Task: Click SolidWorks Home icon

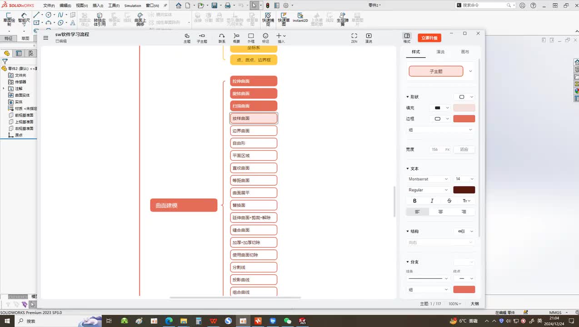Action: click(179, 5)
